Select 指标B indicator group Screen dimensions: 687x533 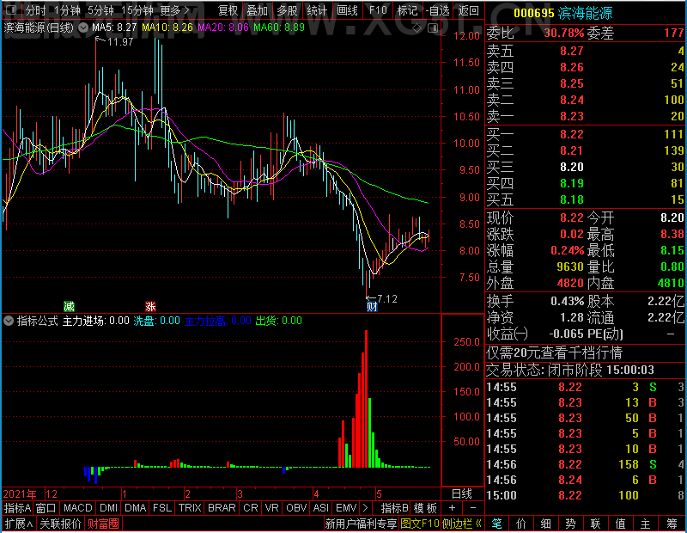[x=394, y=508]
